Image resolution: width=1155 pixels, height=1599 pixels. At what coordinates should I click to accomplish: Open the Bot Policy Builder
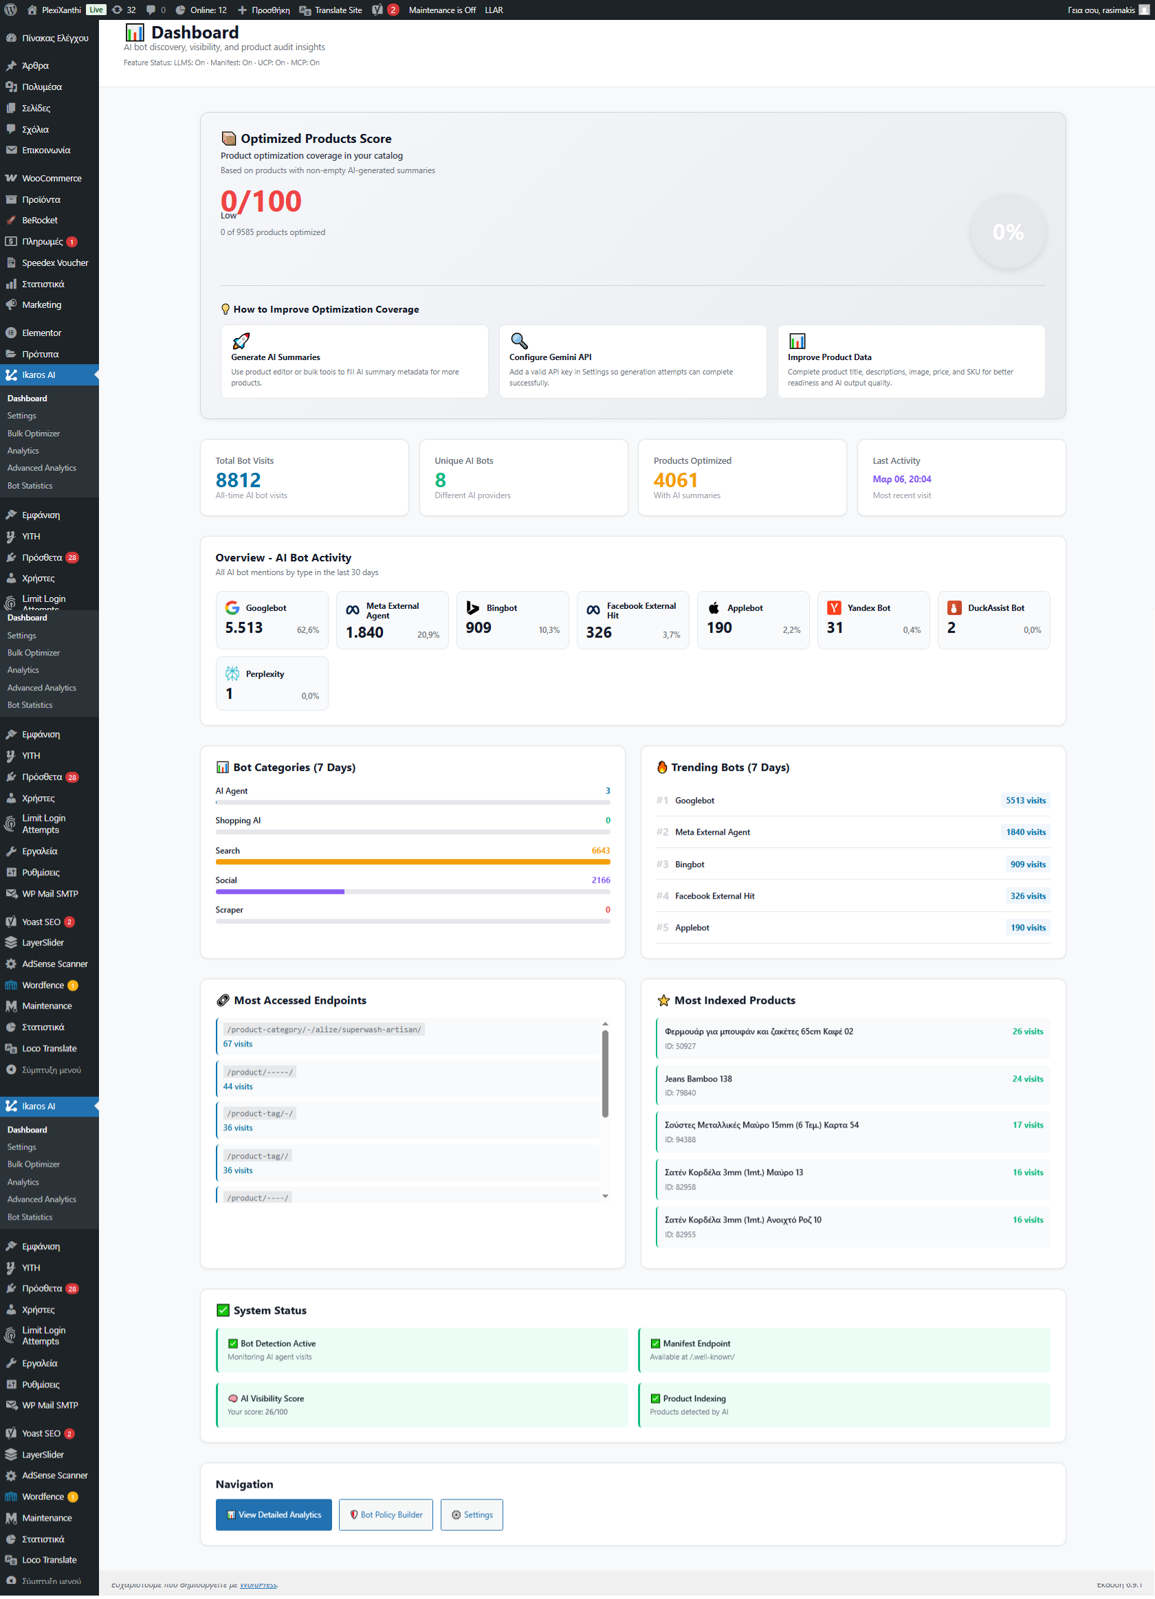coord(385,1514)
